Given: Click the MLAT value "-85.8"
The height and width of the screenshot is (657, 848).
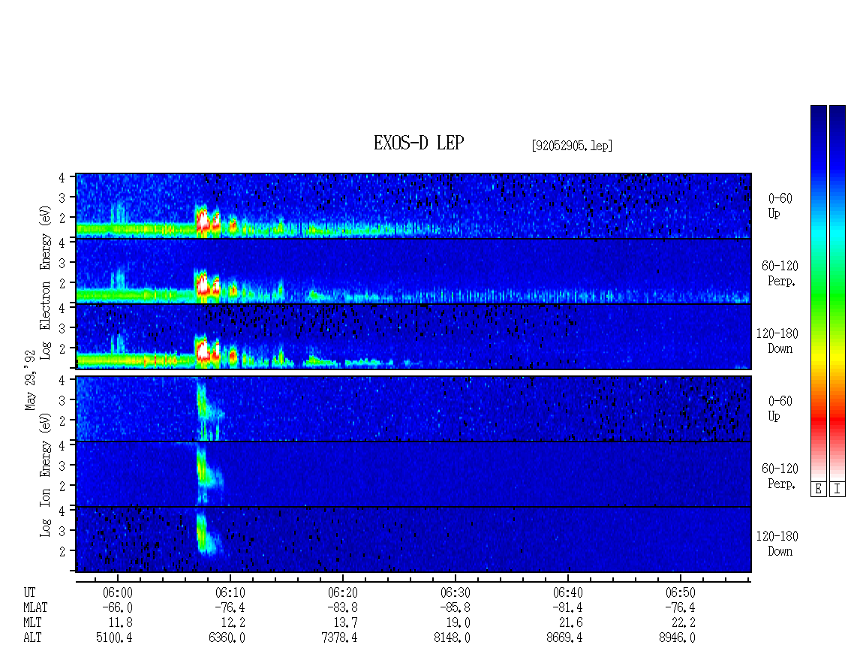Looking at the screenshot, I should 455,607.
